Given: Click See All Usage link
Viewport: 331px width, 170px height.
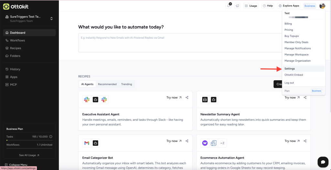Looking at the screenshot, I should [x=29, y=155].
